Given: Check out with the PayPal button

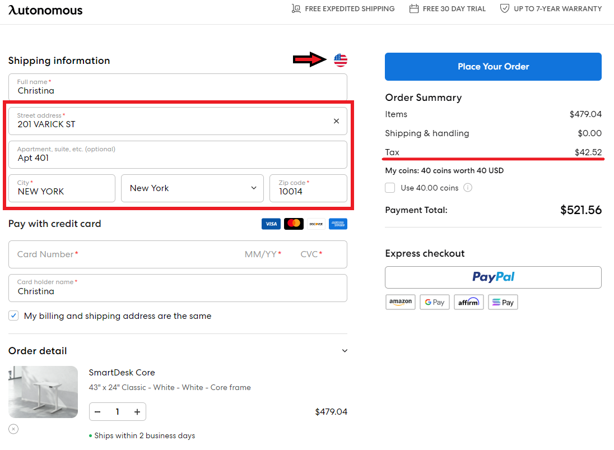Looking at the screenshot, I should click(493, 277).
